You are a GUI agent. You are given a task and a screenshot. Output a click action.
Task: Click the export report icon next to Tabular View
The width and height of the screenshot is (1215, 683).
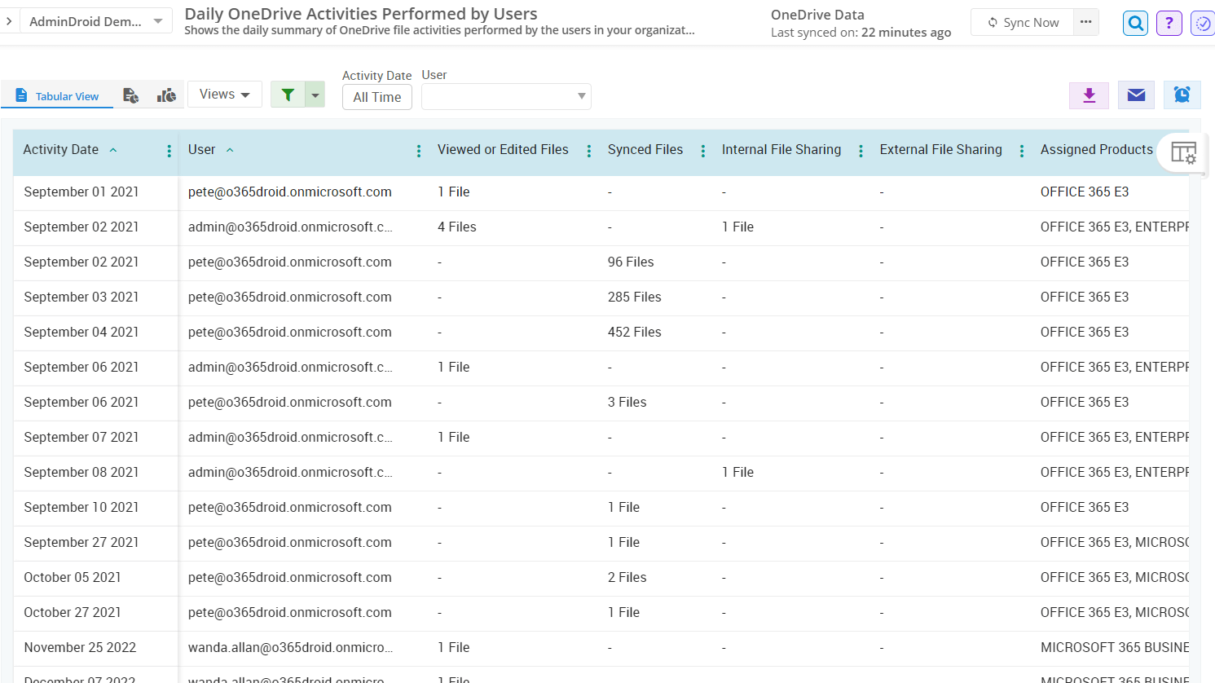130,95
